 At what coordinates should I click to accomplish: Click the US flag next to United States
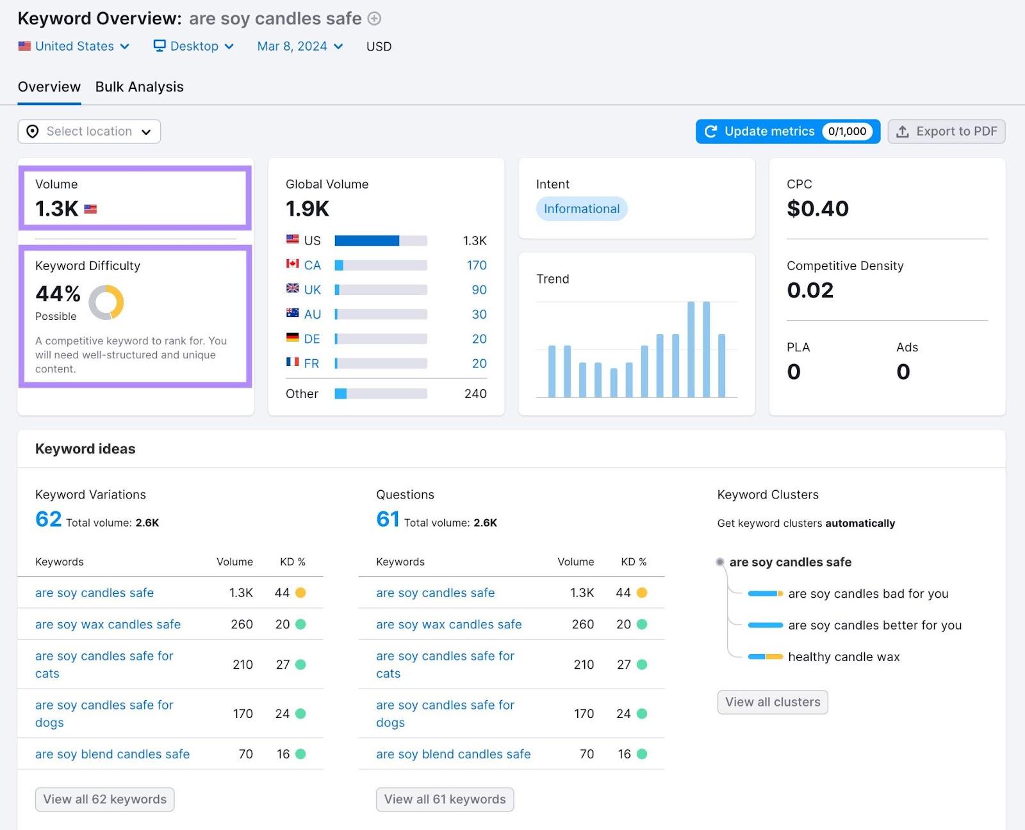pyautogui.click(x=24, y=46)
